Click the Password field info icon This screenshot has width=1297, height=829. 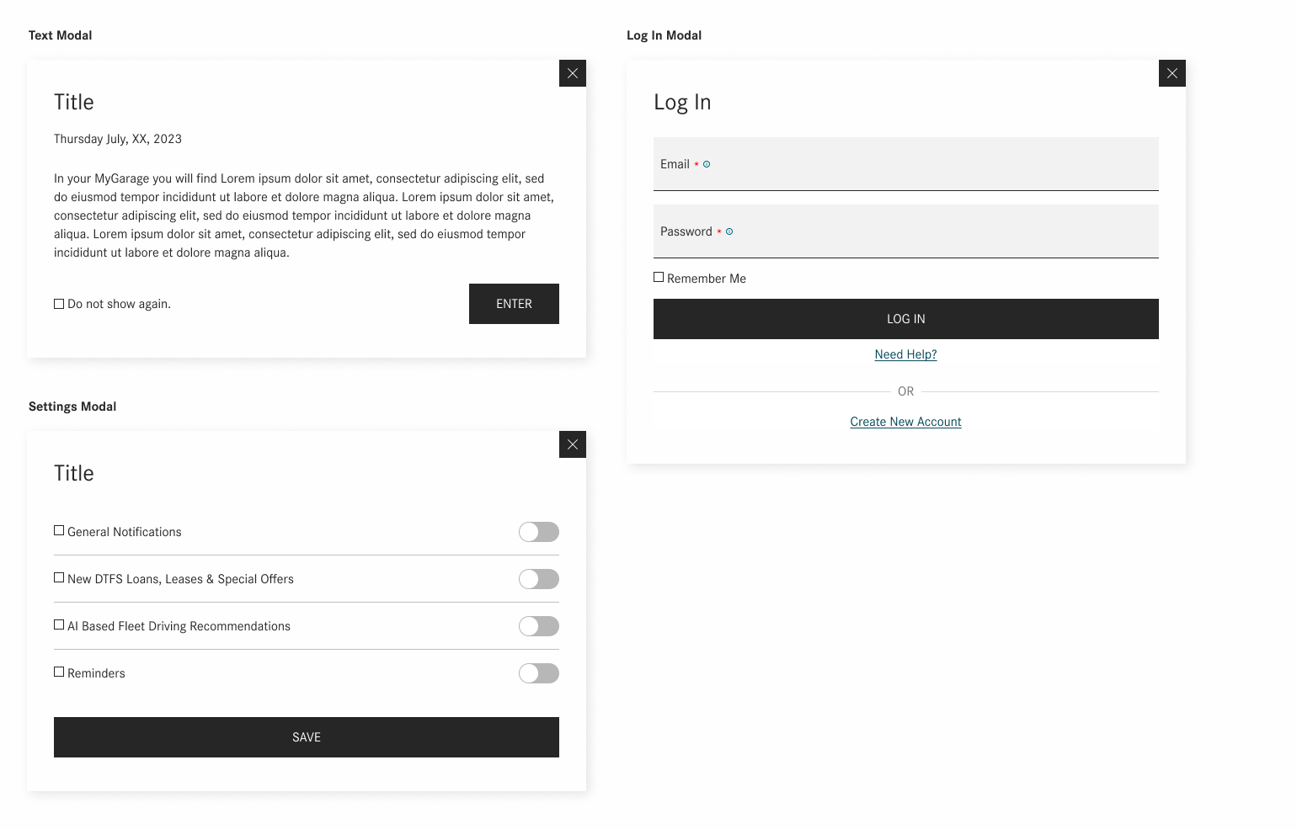tap(729, 231)
